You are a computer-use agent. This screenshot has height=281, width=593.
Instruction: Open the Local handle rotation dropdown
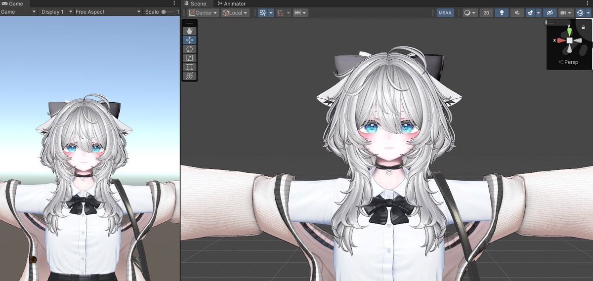[x=235, y=13]
